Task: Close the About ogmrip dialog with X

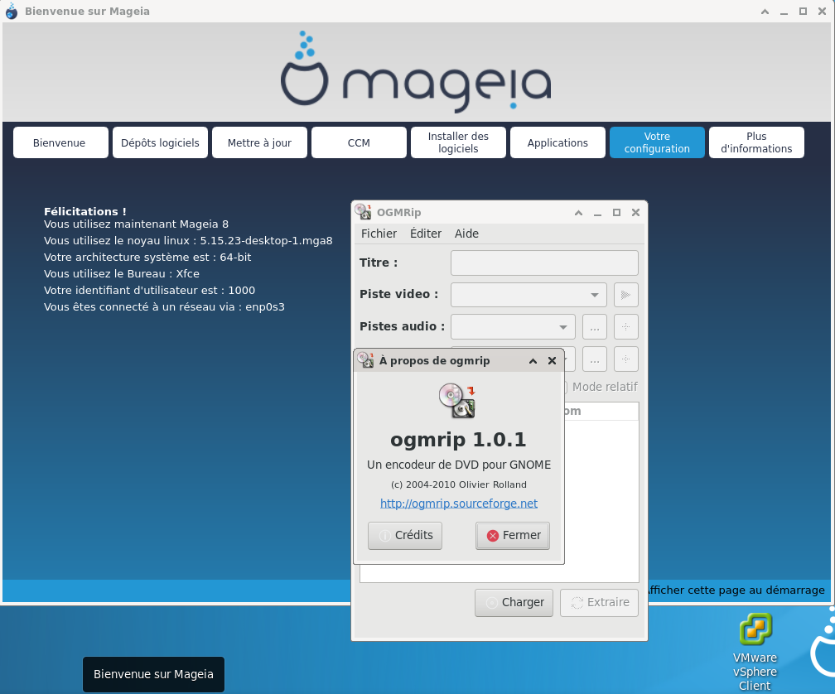Action: point(553,361)
